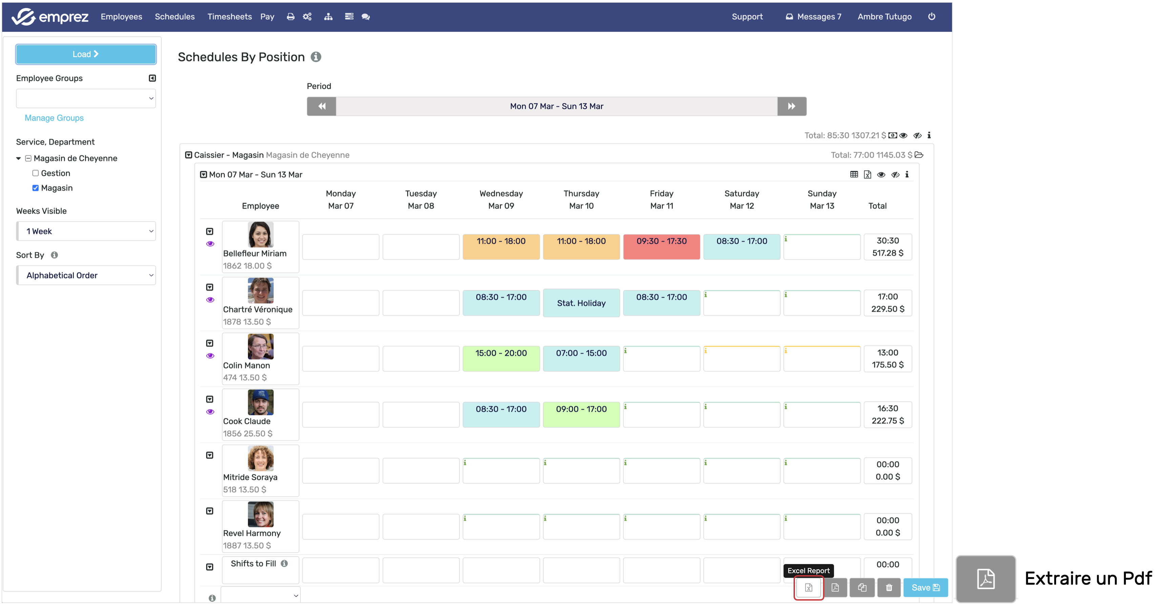Click the org chart hierarchy icon in the navbar
This screenshot has height=606, width=1157.
328,17
